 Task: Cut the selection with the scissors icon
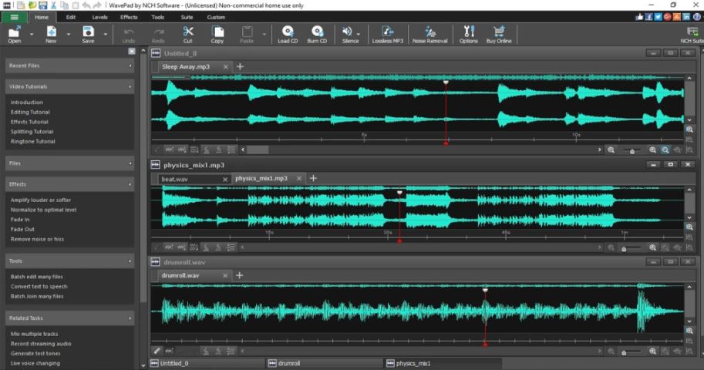tap(187, 34)
